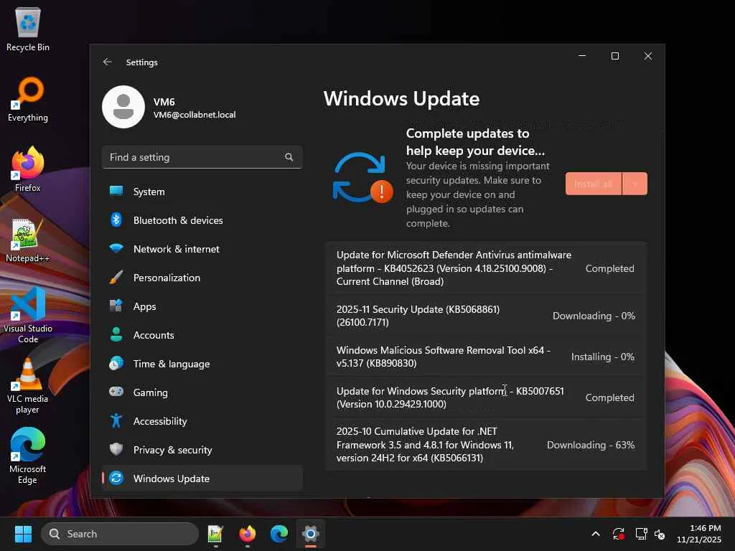The height and width of the screenshot is (551, 735).
Task: Click the System monitor icon
Action: click(116, 191)
